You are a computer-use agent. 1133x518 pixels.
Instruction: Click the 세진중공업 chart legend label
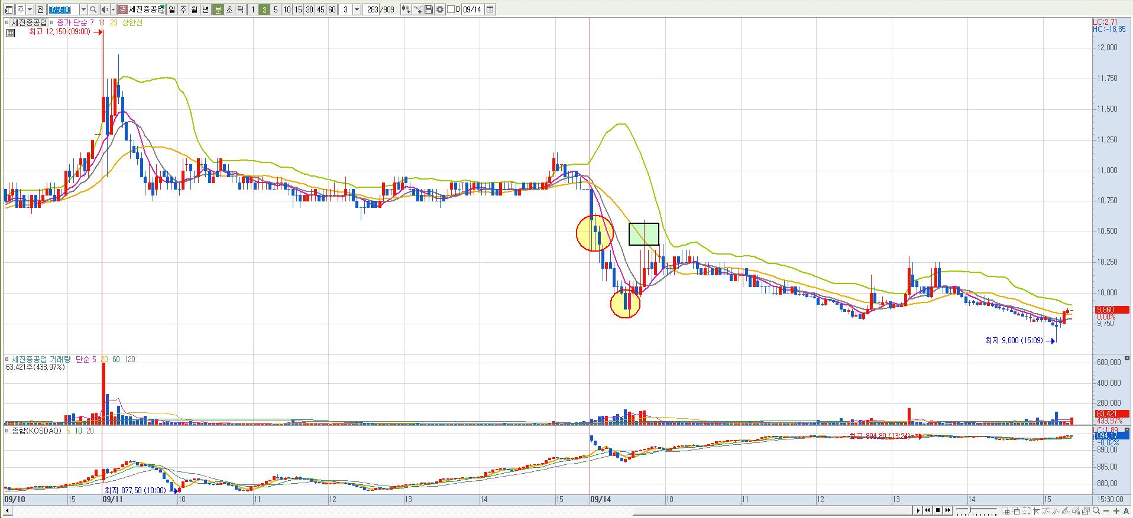tap(30, 22)
